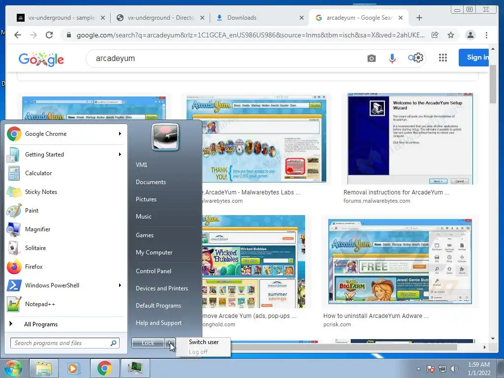The image size is (504, 378).
Task: Show hidden tray icons arrow
Action: point(418,369)
